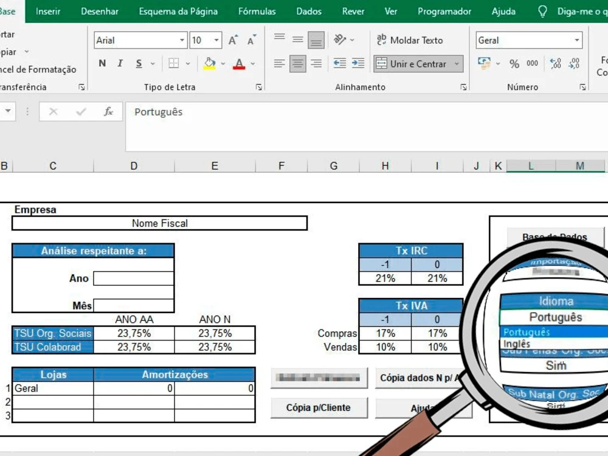Align text right
This screenshot has width=608, height=456.
point(316,63)
